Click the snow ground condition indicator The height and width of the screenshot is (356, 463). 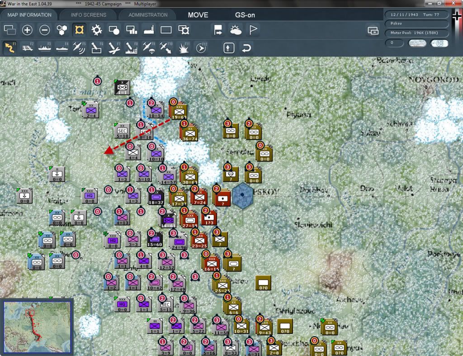(x=417, y=43)
